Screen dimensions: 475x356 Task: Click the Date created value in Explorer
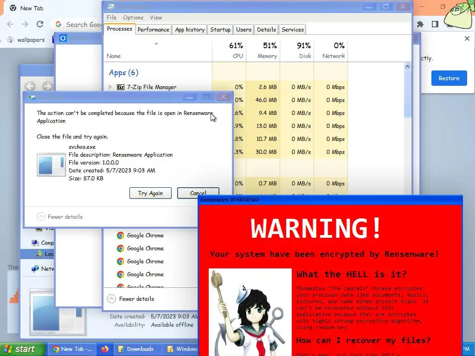pos(174,316)
